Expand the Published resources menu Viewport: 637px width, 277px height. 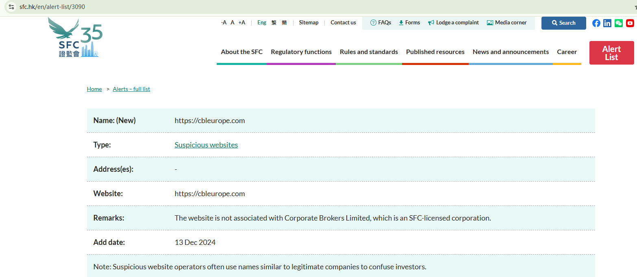(x=435, y=52)
